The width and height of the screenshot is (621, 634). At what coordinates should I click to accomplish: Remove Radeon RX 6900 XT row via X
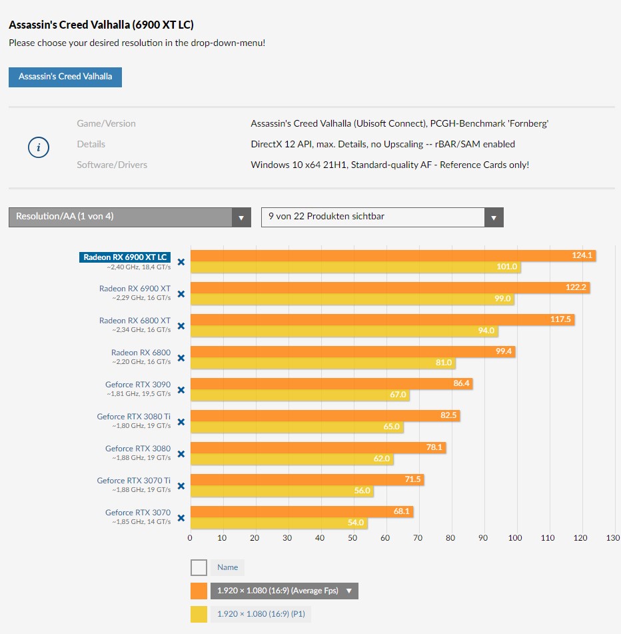tap(181, 294)
